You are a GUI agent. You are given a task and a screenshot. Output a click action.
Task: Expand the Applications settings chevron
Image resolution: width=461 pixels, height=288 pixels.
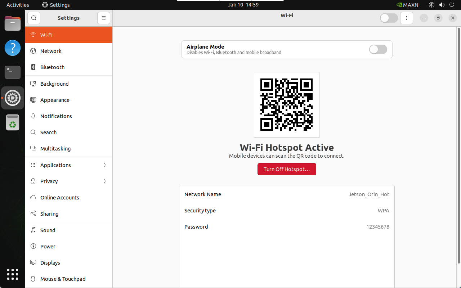pos(104,165)
